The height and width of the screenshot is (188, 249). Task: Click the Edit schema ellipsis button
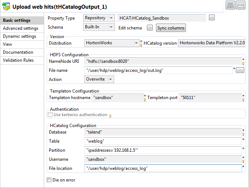[149, 28]
